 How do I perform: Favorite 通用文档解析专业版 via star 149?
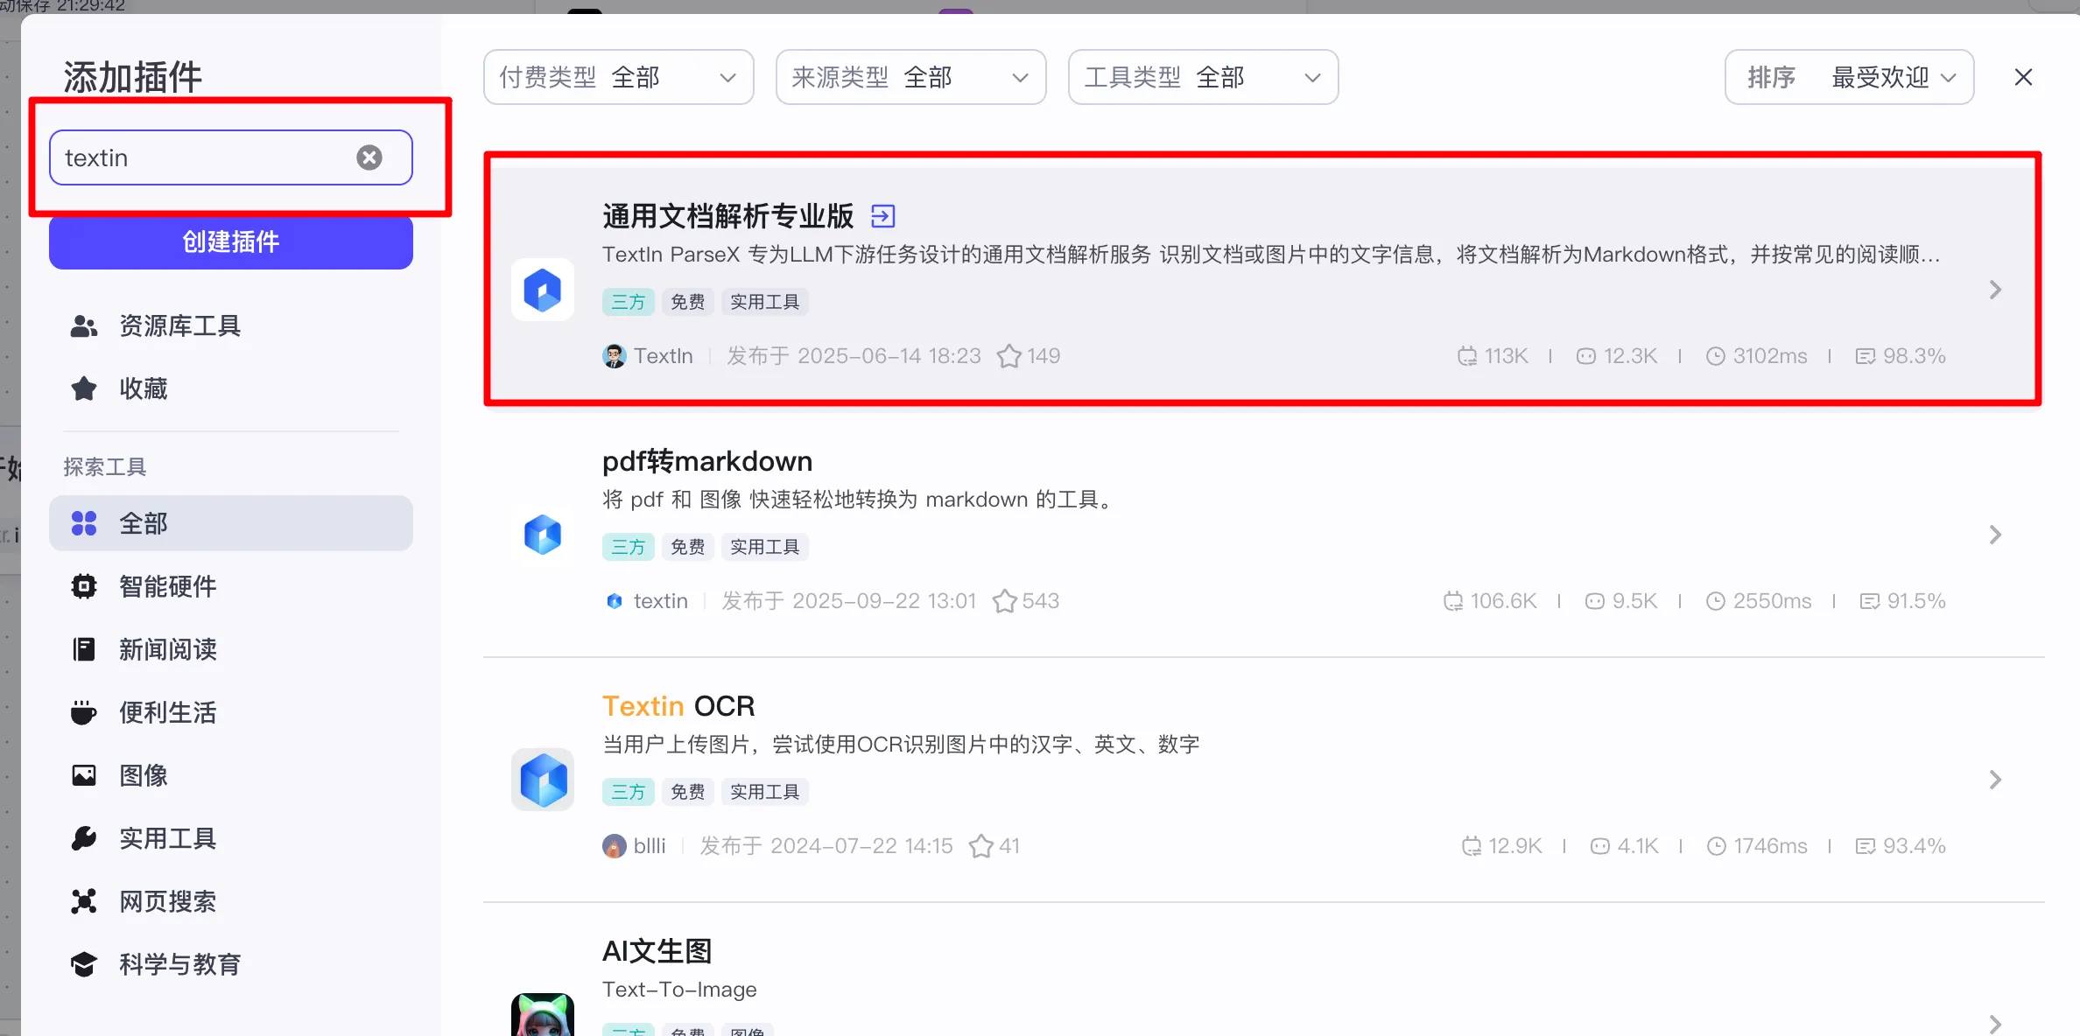1009,356
